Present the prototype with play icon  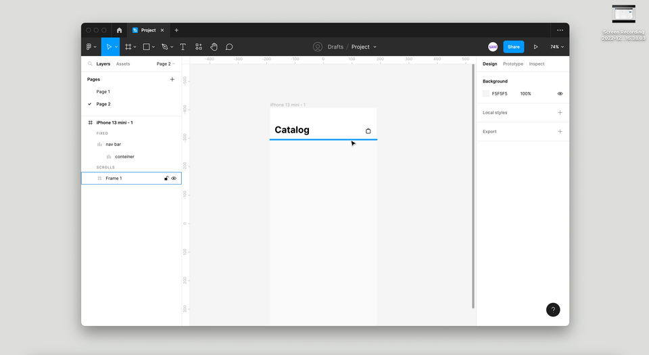535,47
